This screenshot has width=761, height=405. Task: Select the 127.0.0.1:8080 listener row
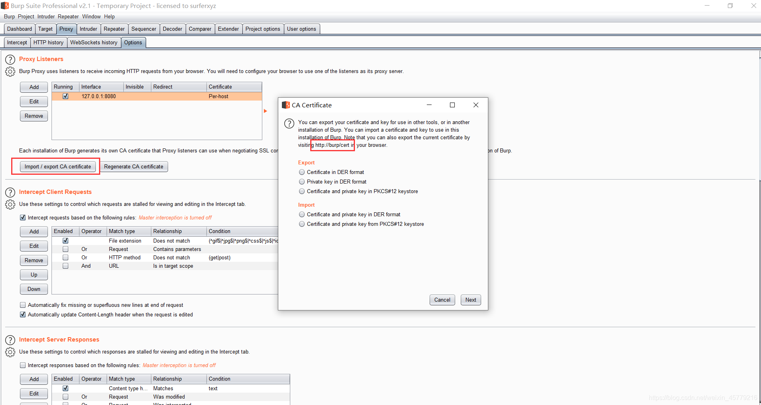(x=157, y=96)
